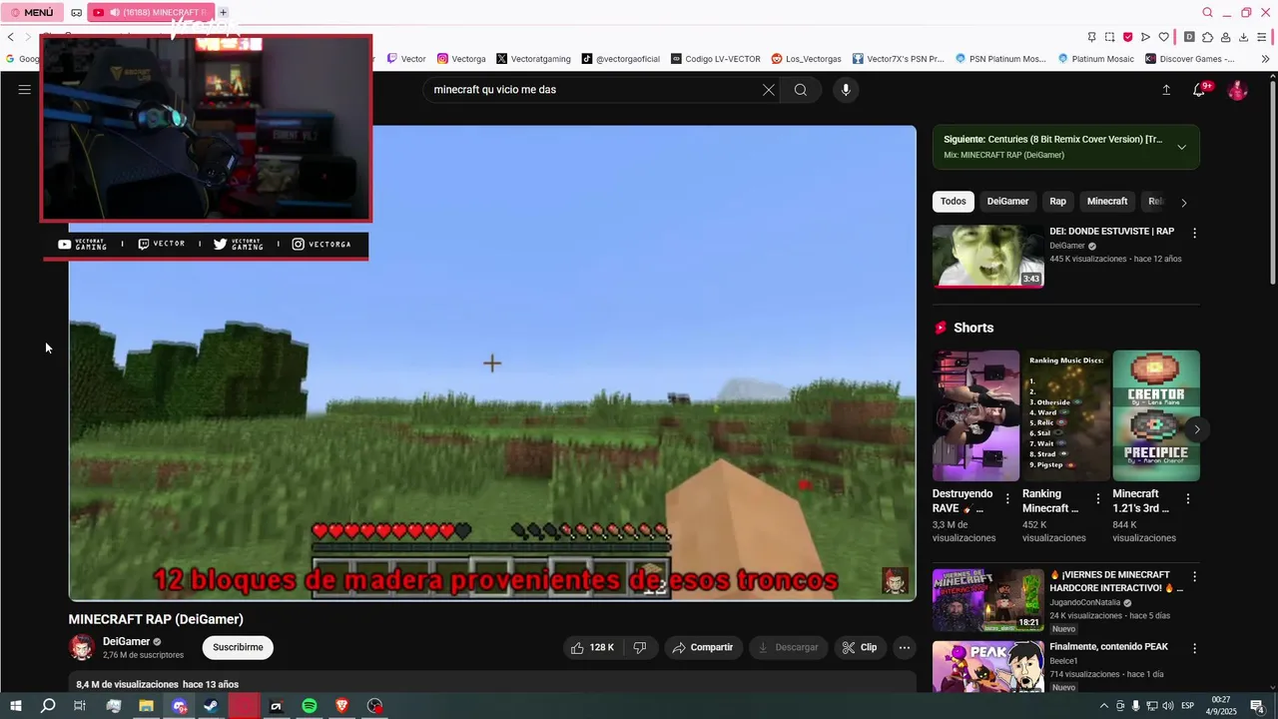Select the Rap filter chip
Image resolution: width=1278 pixels, height=719 pixels.
coord(1057,202)
